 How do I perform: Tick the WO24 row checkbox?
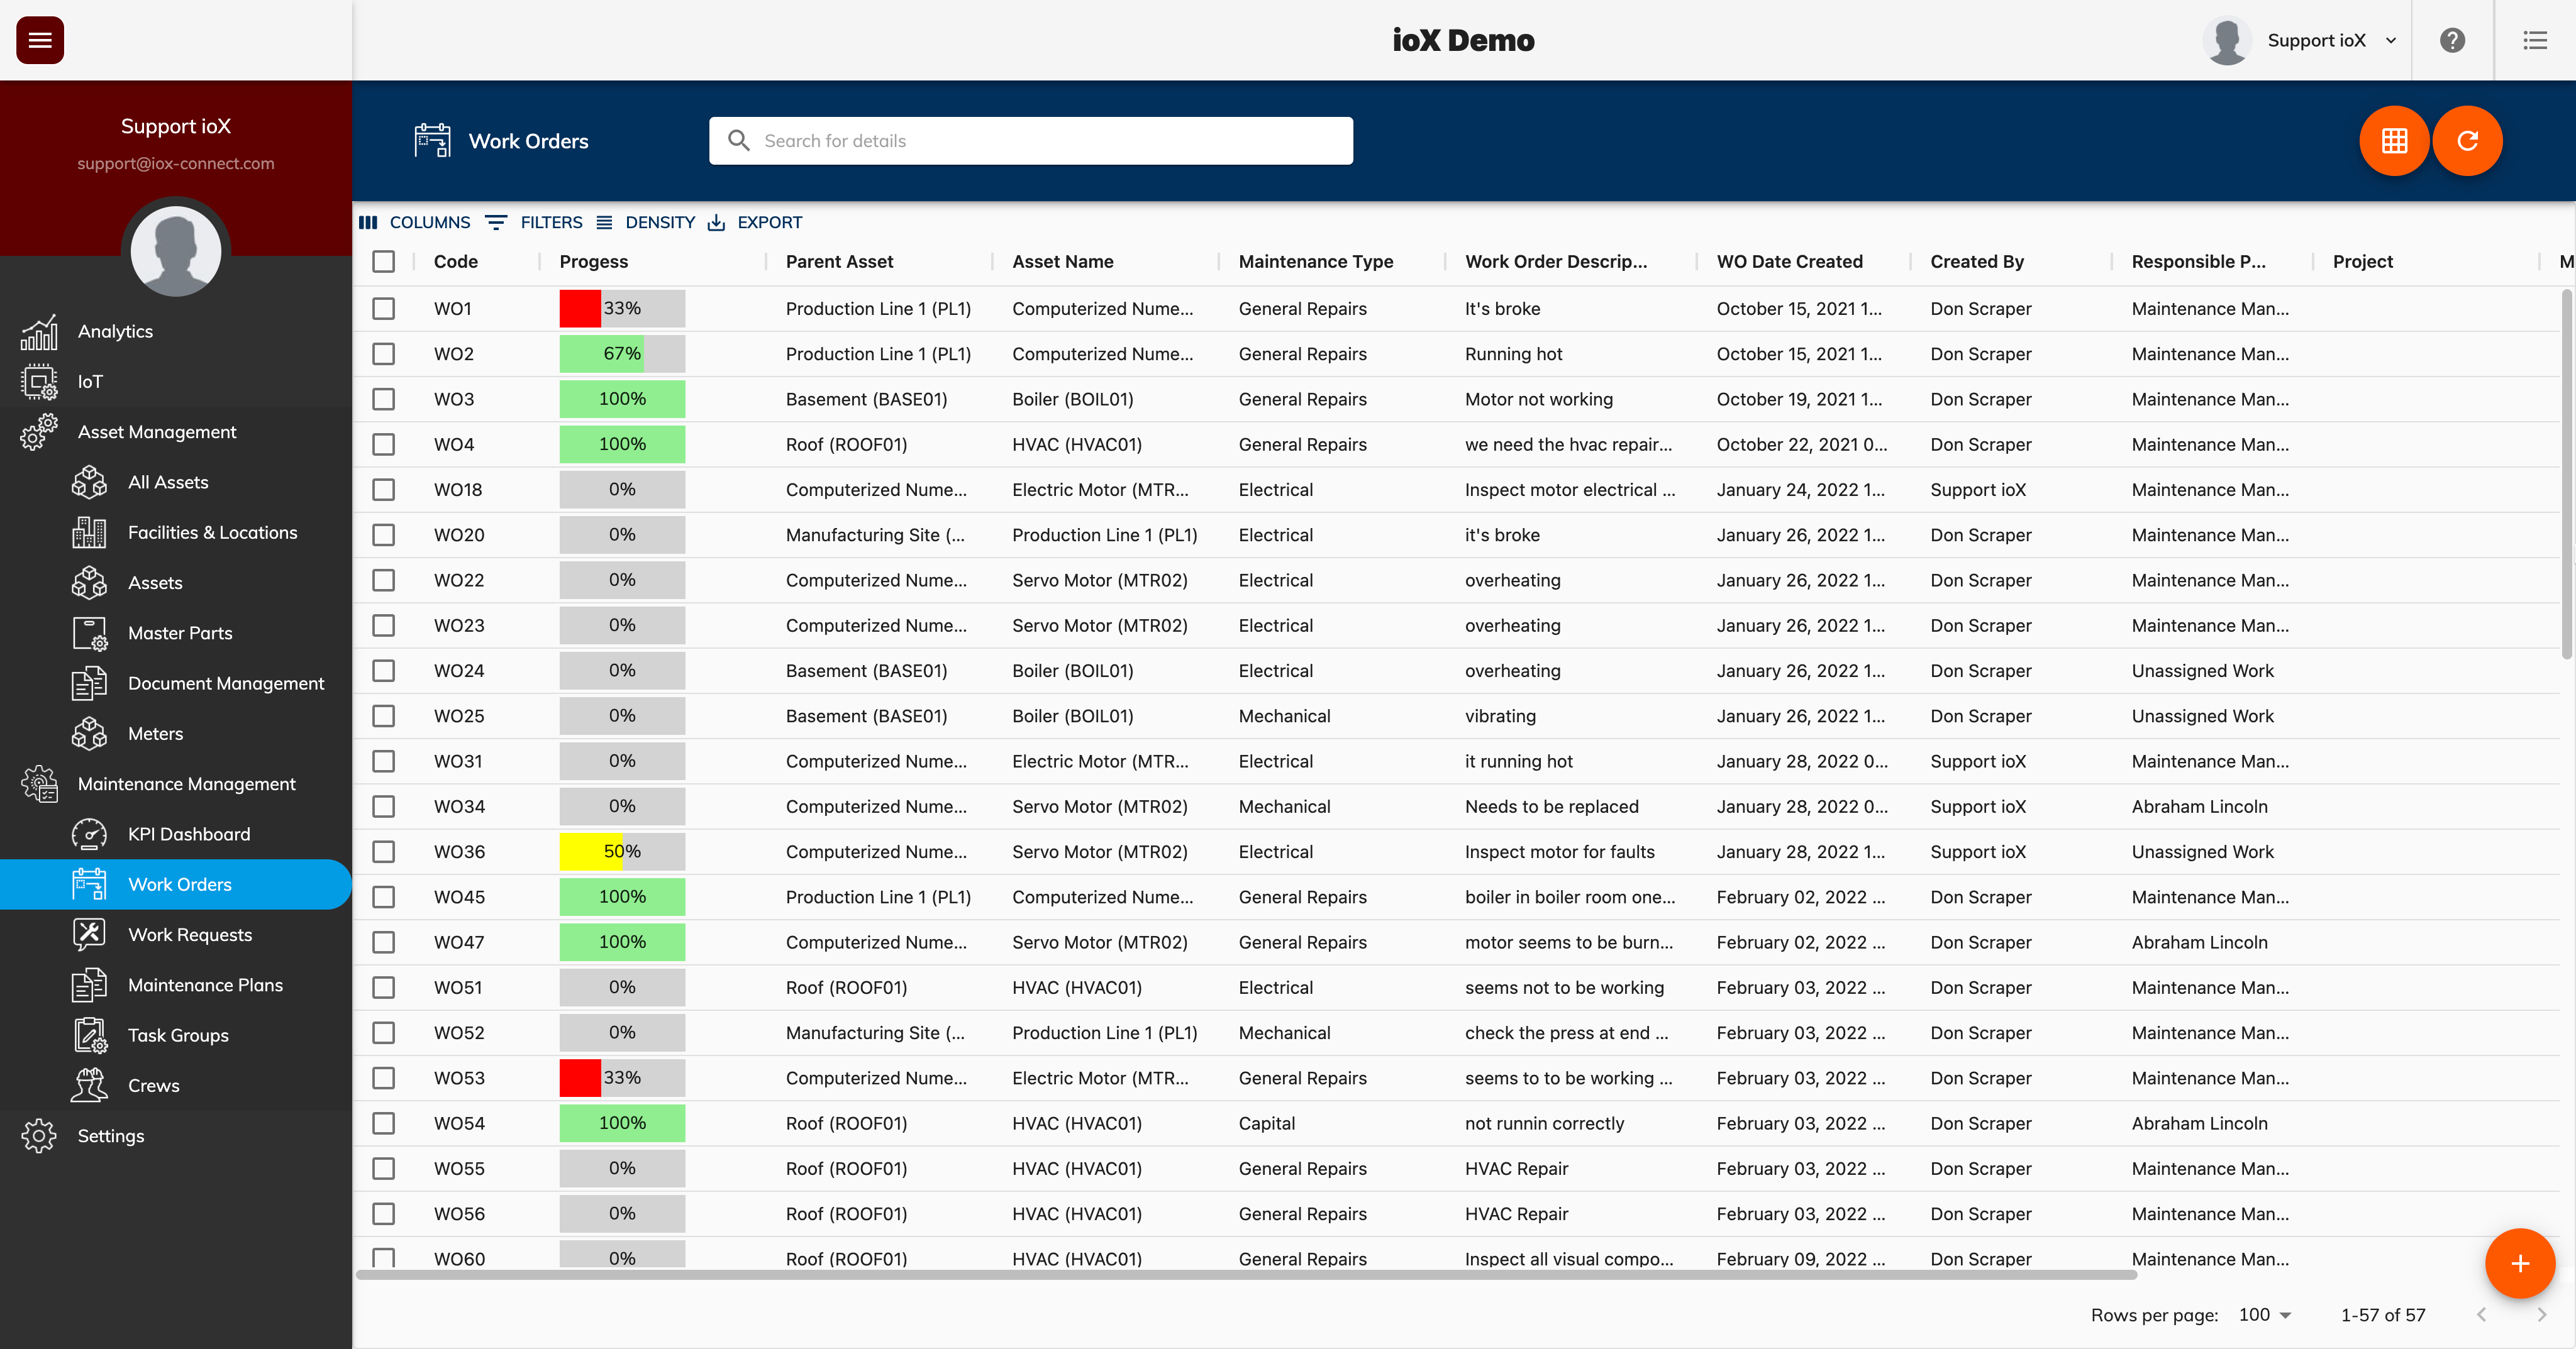pyautogui.click(x=383, y=671)
